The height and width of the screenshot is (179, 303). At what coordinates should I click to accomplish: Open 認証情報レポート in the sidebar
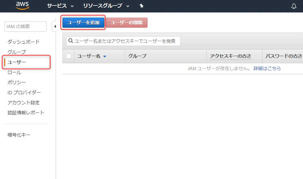click(x=26, y=113)
